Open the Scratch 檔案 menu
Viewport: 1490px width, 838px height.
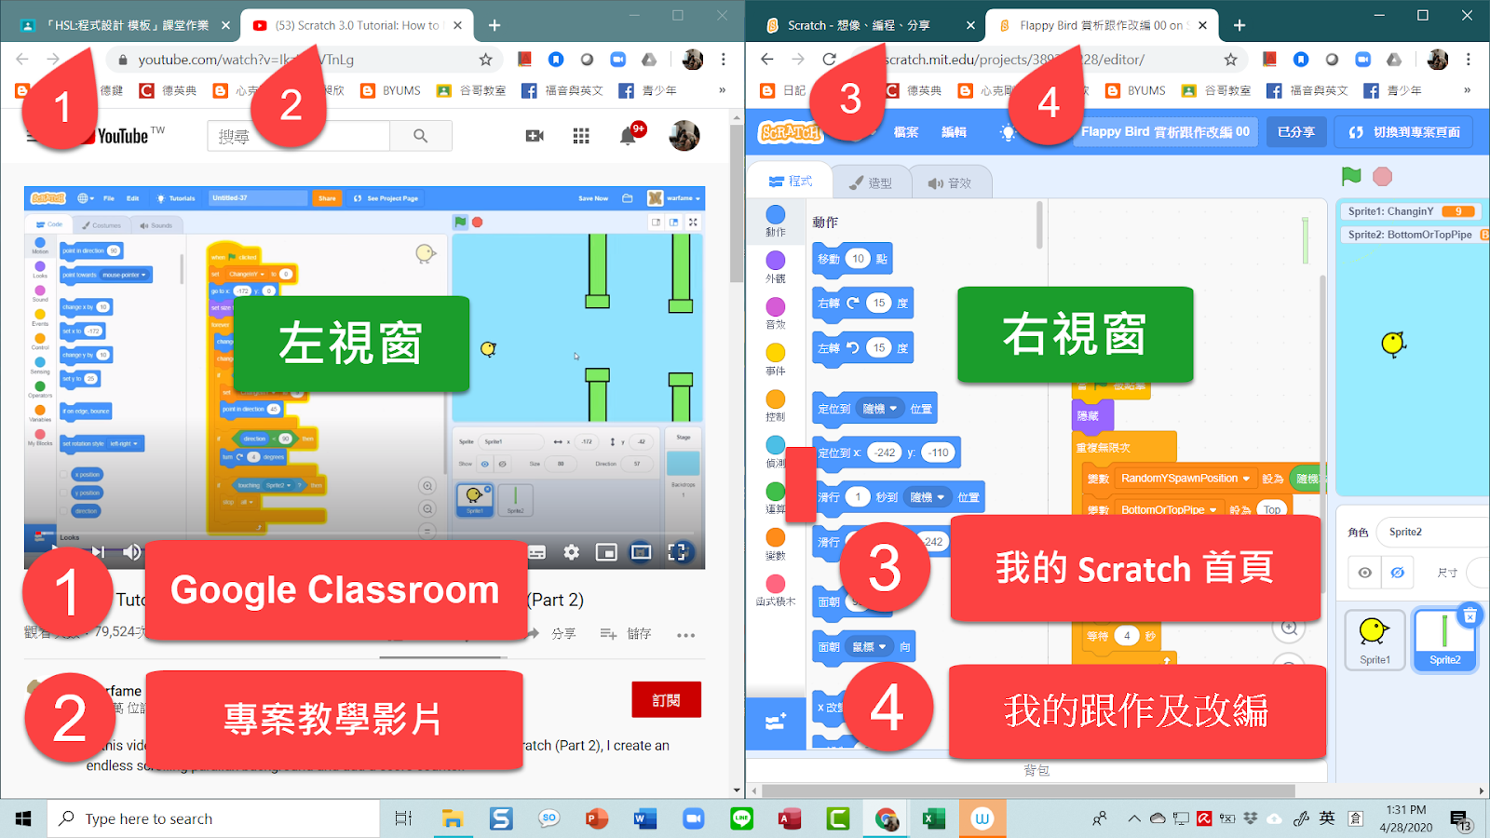tap(906, 132)
